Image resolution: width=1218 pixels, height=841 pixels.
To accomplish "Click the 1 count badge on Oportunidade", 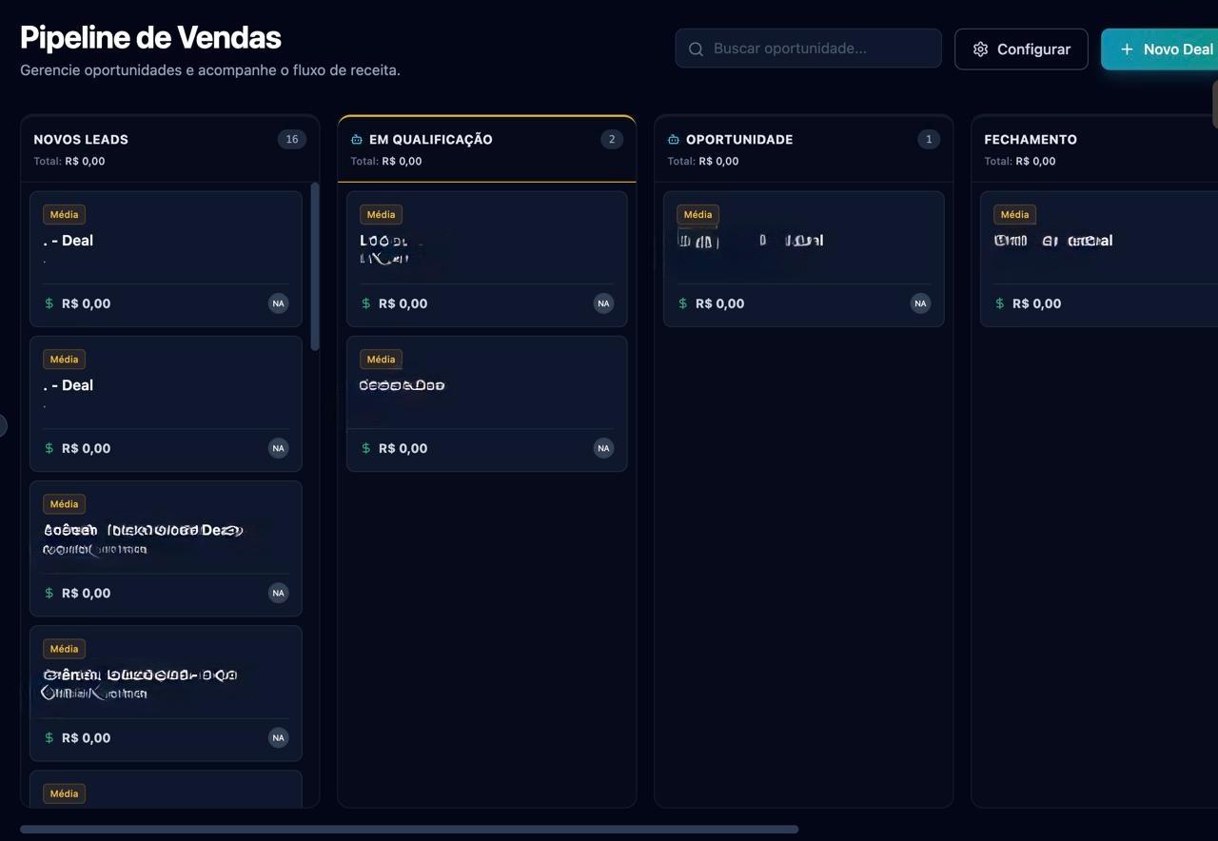I will click(929, 140).
